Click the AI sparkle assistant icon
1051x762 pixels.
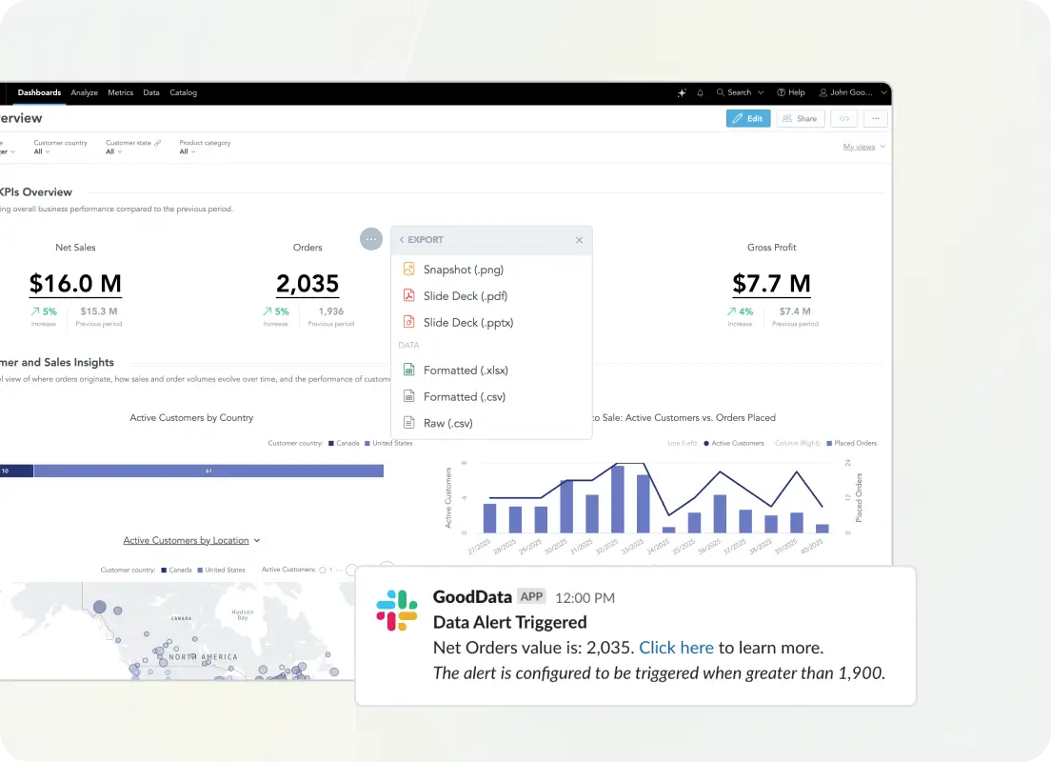tap(682, 92)
